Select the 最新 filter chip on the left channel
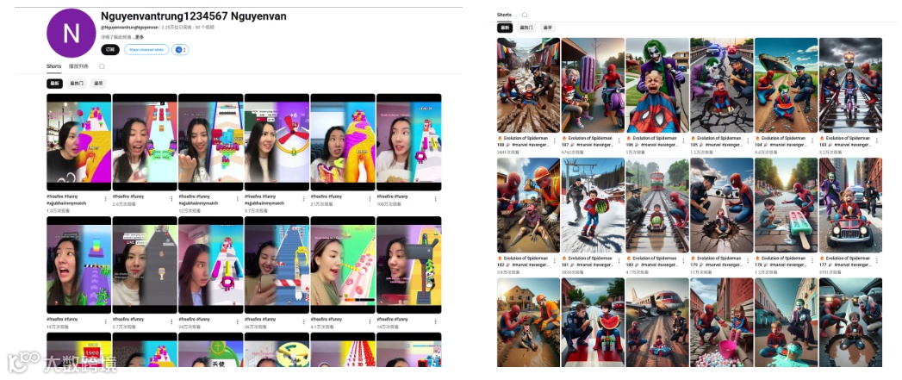 coord(54,84)
